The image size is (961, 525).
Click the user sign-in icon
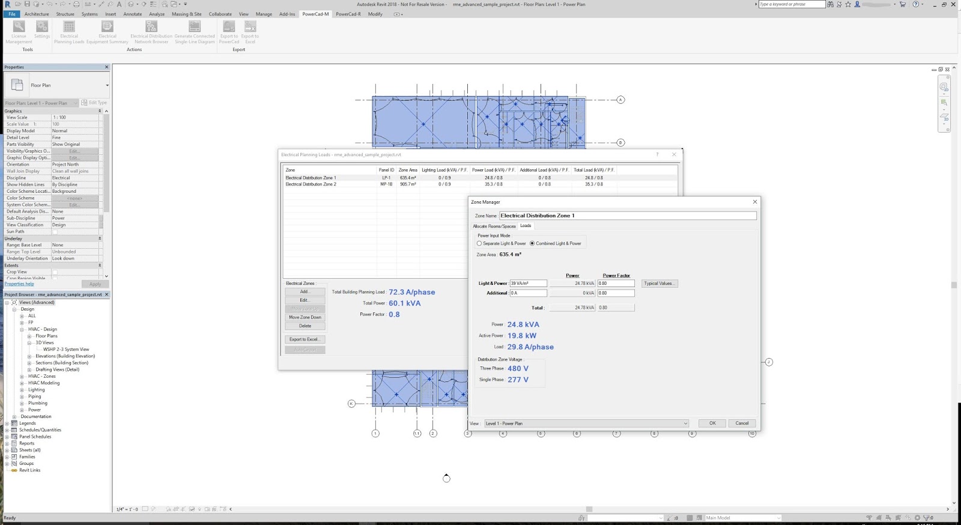pyautogui.click(x=857, y=4)
